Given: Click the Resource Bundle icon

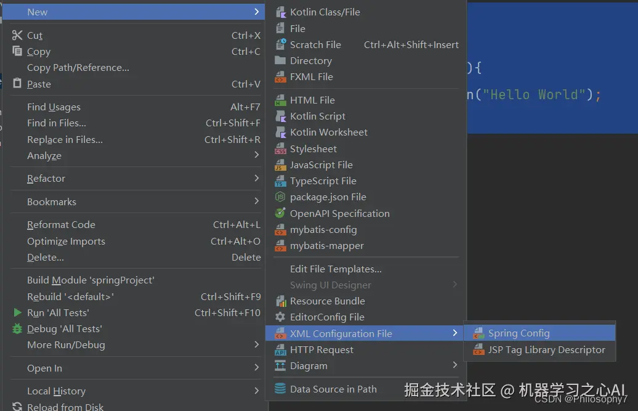Looking at the screenshot, I should coord(281,301).
